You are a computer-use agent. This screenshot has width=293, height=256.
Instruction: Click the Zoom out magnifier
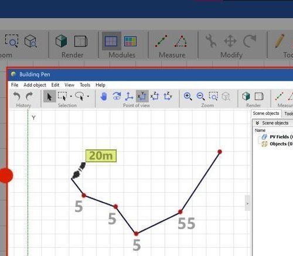click(200, 97)
